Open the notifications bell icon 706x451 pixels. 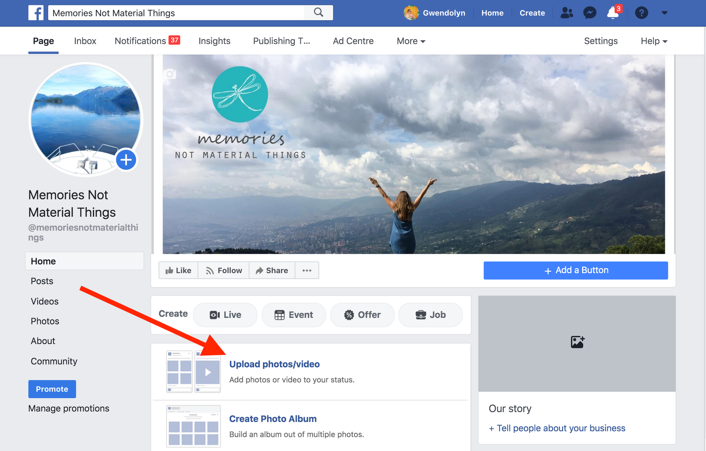(x=613, y=13)
